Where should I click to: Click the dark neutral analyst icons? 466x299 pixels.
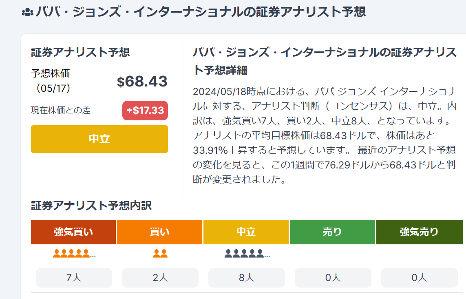click(247, 254)
